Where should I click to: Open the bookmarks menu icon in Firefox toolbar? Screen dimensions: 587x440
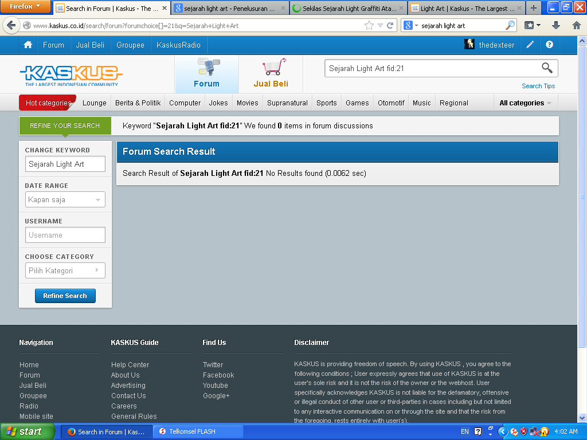[x=533, y=25]
